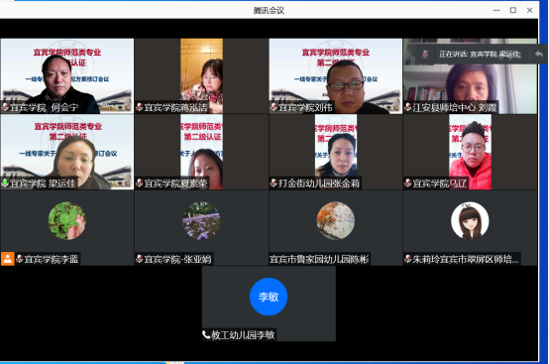This screenshot has width=549, height=364.
Task: Click the name label 宜宾市鲁家园幼儿园陈彬
Action: (x=319, y=259)
